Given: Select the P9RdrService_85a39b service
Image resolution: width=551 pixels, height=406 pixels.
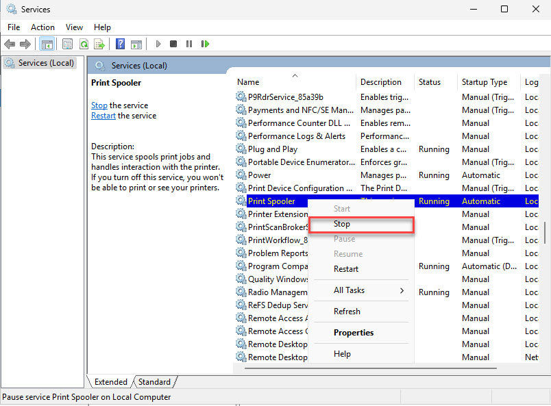Looking at the screenshot, I should click(387, 97).
